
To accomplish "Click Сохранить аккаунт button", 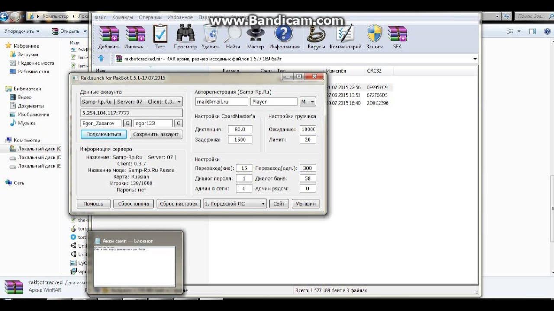I will point(156,134).
